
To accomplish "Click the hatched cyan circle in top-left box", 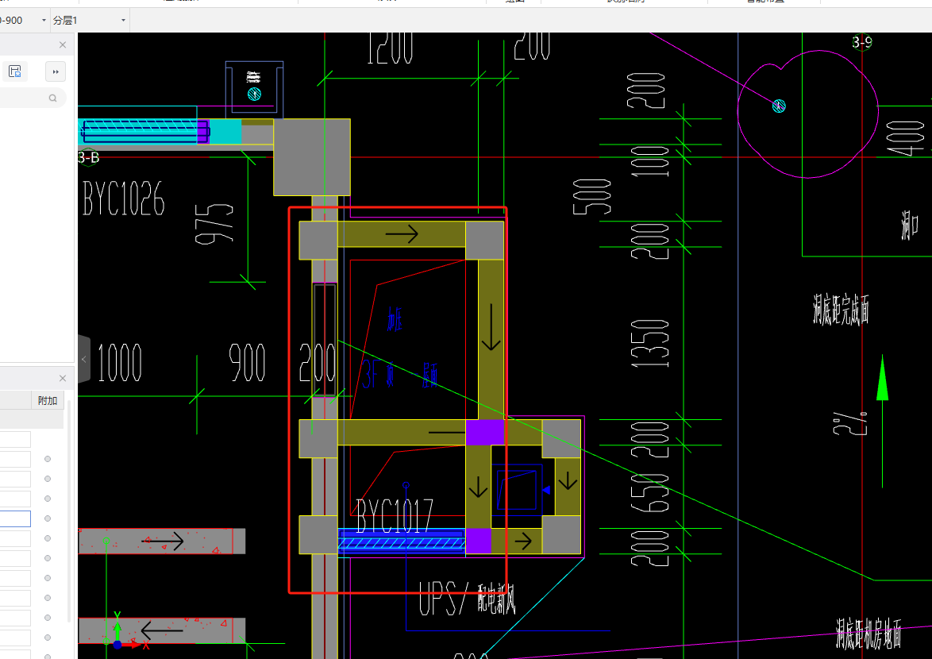I will (254, 94).
